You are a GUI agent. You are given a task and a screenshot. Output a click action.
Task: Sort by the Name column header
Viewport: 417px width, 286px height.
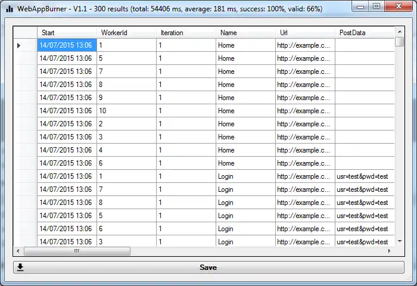(245, 32)
